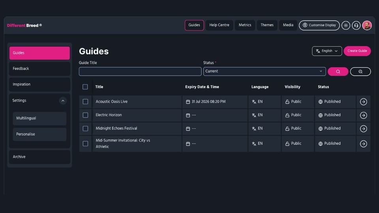The width and height of the screenshot is (379, 213).
Task: Click lock icon in Midnight Echoes Festival row
Action: tap(287, 129)
